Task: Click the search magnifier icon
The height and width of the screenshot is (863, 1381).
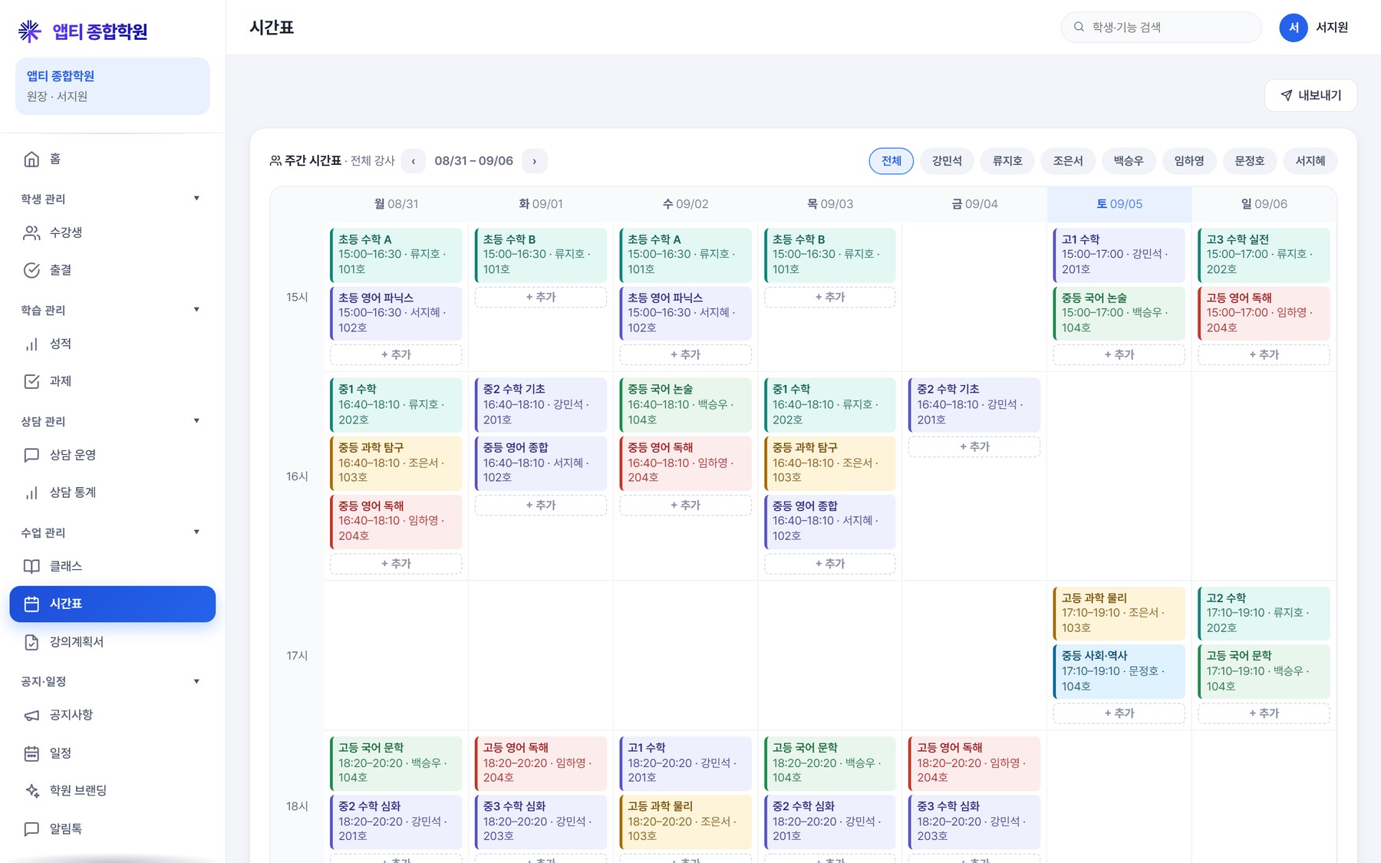Action: (1079, 27)
